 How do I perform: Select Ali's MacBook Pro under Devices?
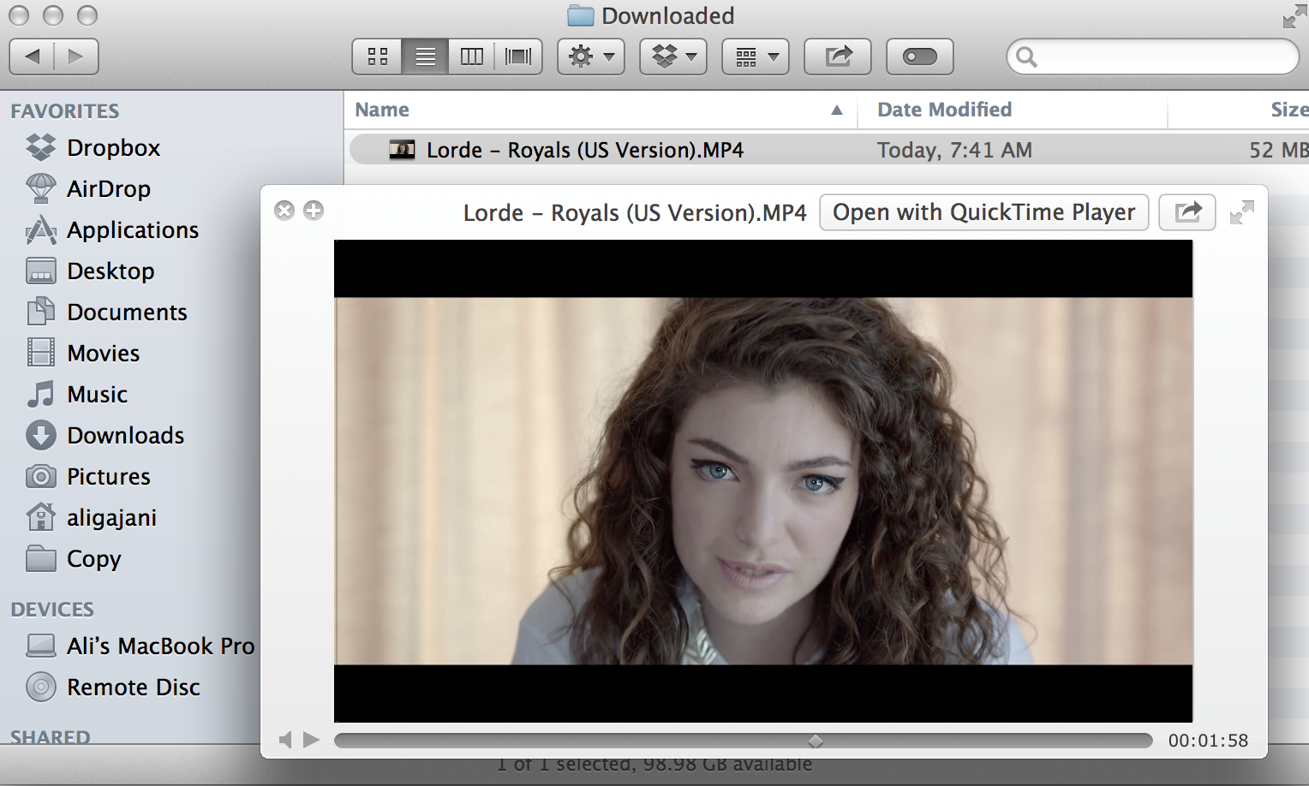(160, 646)
